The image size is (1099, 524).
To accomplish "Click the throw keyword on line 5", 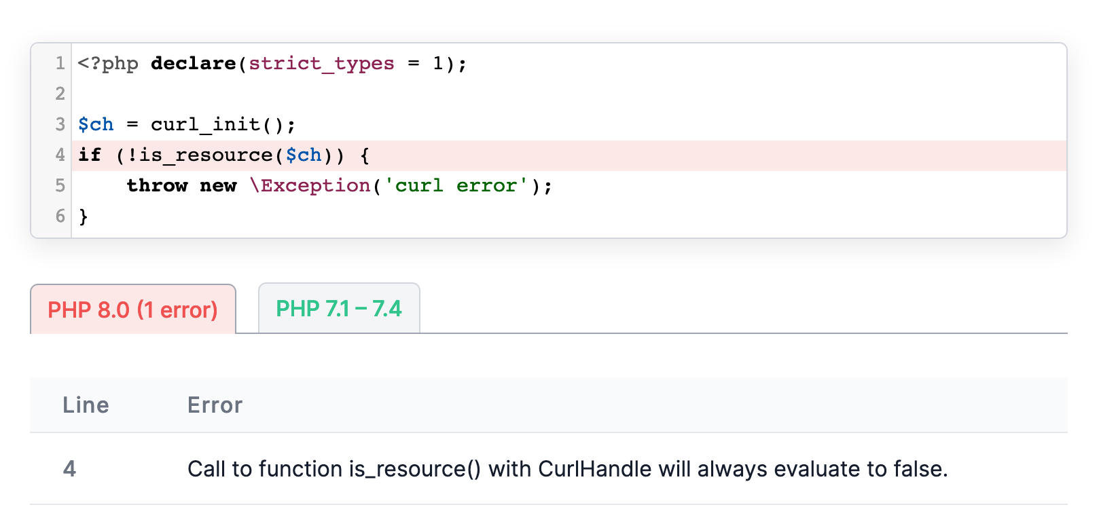I will click(157, 186).
